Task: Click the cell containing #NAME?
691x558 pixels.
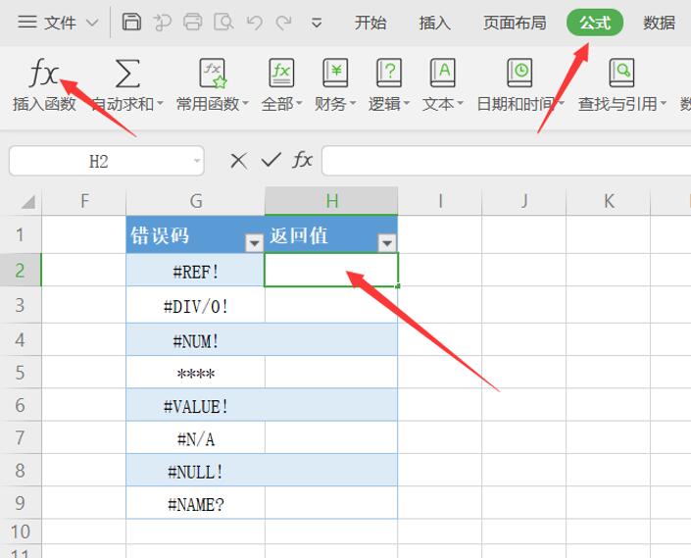Action: point(196,503)
